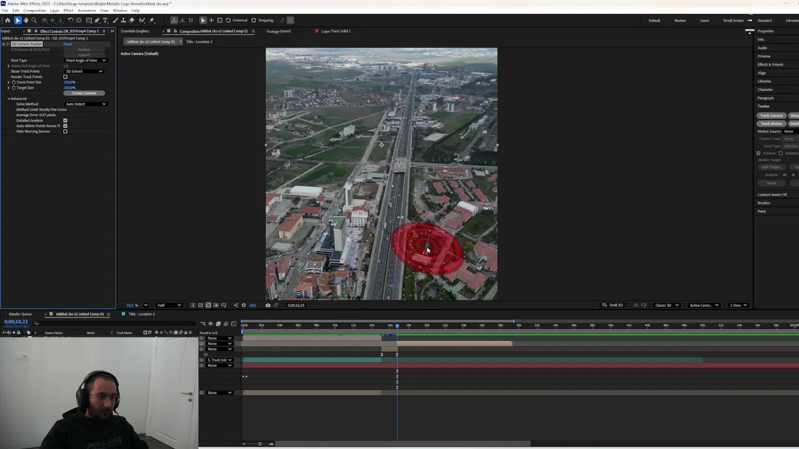Click Track Motion button in Tracker panel
This screenshot has height=449, width=799.
771,123
